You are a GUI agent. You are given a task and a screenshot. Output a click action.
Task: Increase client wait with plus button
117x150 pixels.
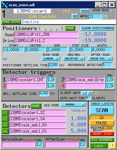pyautogui.click(x=90, y=93)
